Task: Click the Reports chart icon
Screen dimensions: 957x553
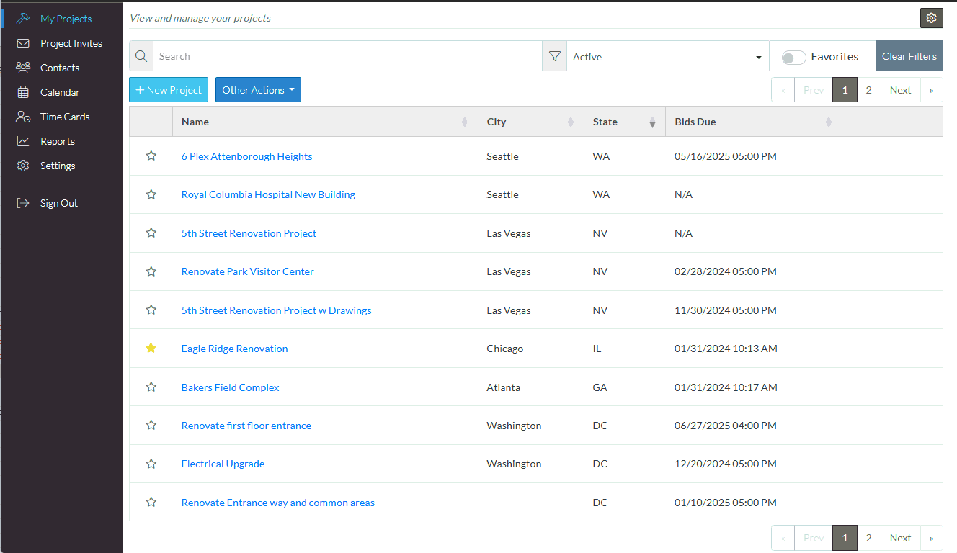Action: pos(23,141)
